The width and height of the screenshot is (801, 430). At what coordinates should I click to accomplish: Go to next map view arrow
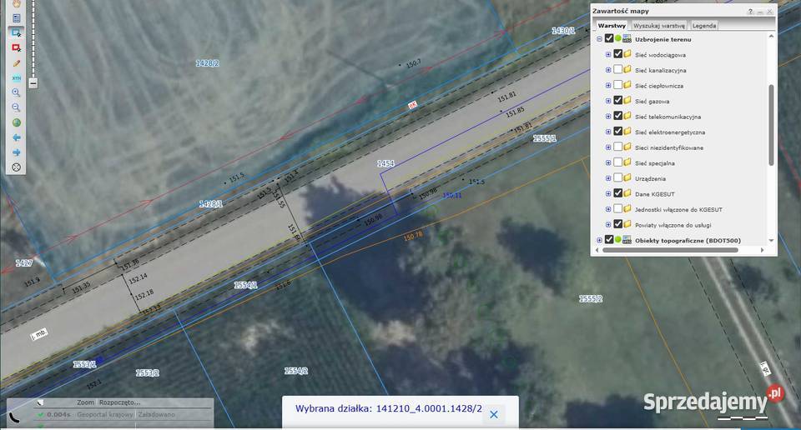click(16, 152)
